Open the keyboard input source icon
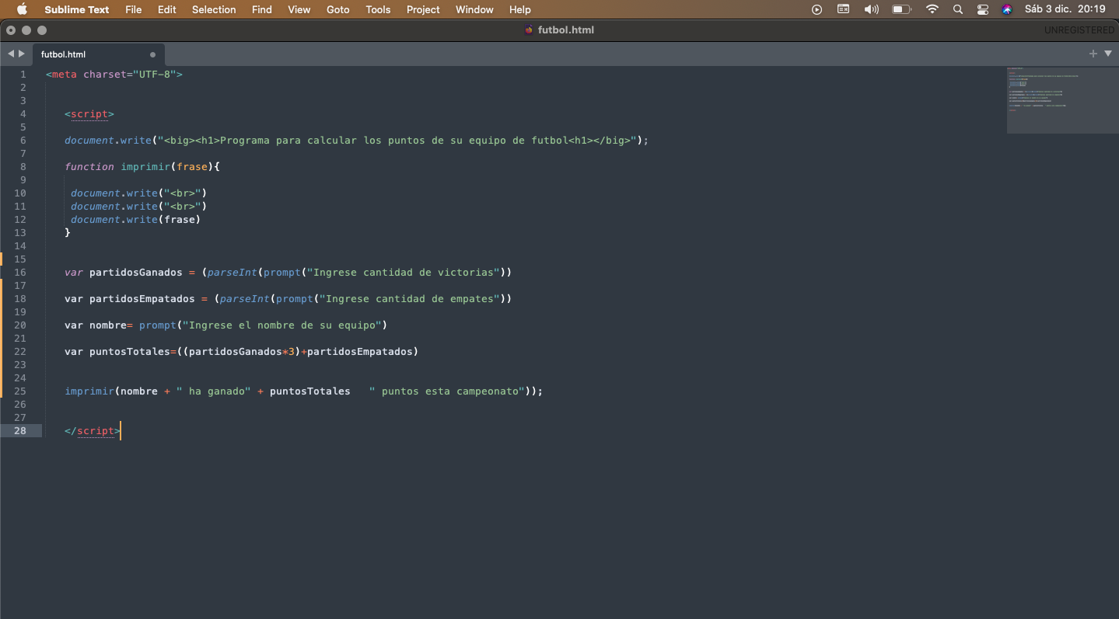 coord(843,9)
